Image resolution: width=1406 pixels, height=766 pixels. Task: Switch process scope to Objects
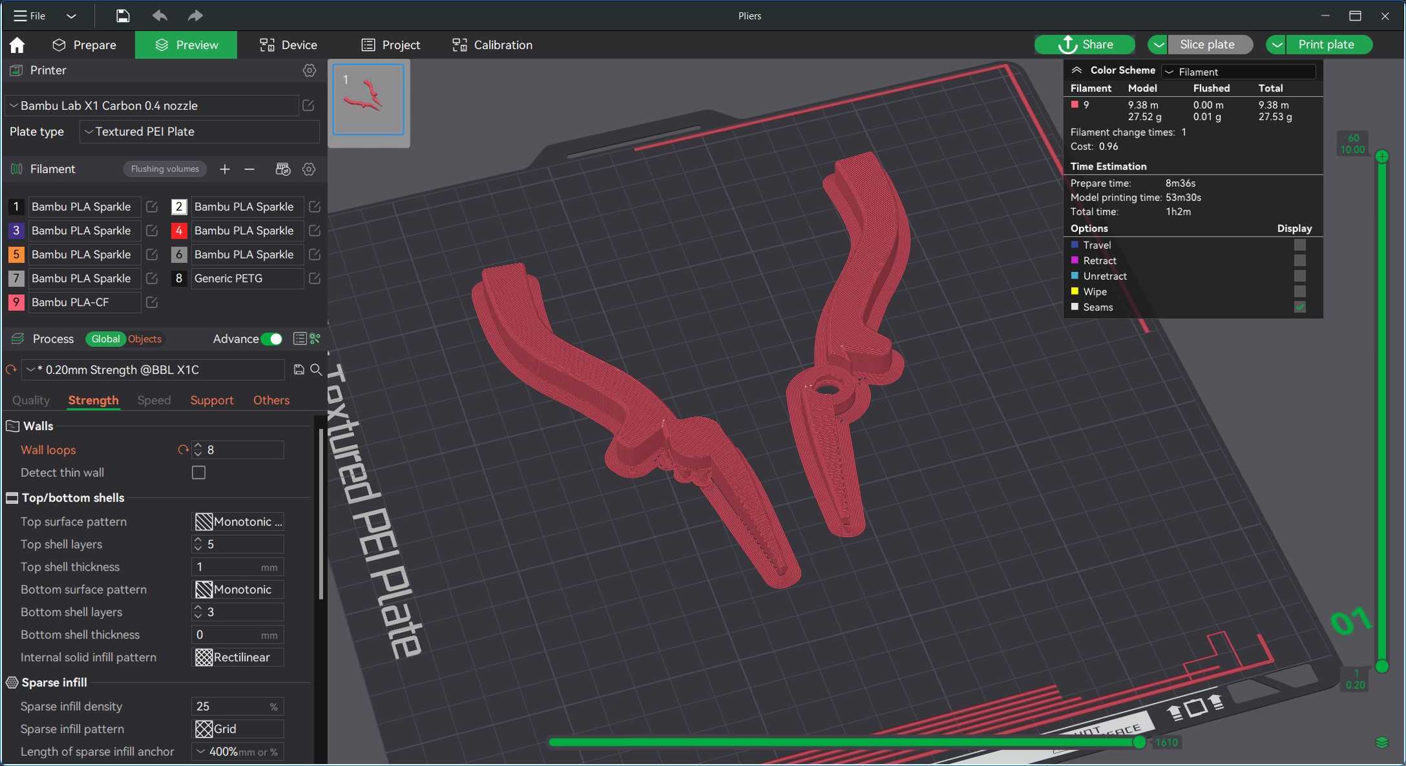(x=145, y=339)
